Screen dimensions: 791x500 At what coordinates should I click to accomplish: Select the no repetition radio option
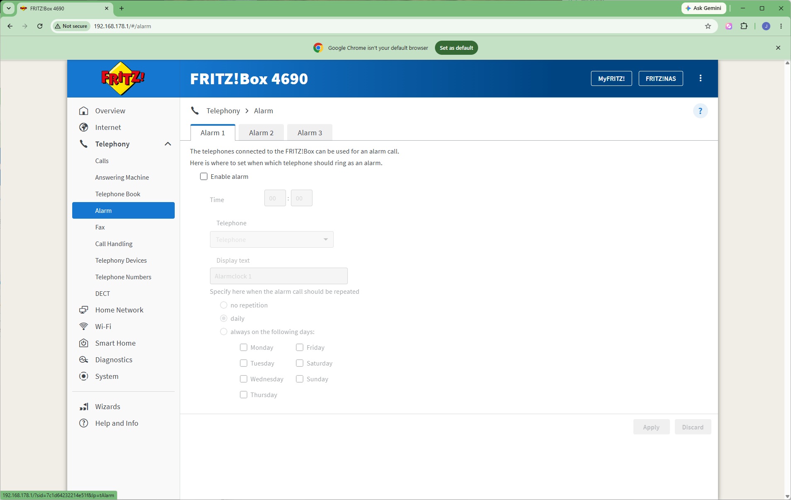click(224, 305)
